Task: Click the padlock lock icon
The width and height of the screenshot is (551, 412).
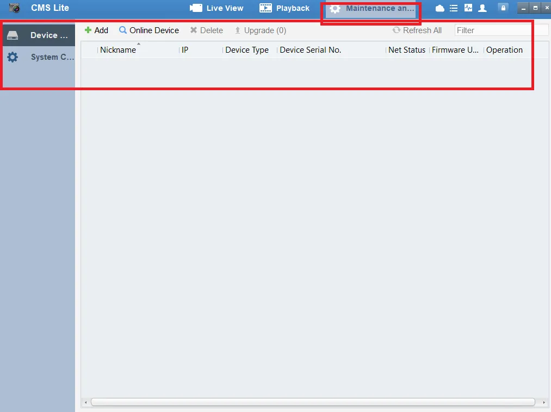Action: (503, 8)
